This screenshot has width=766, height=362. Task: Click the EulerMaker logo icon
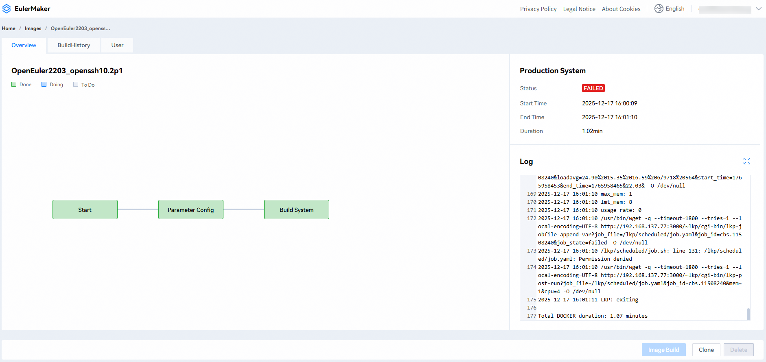tap(7, 9)
